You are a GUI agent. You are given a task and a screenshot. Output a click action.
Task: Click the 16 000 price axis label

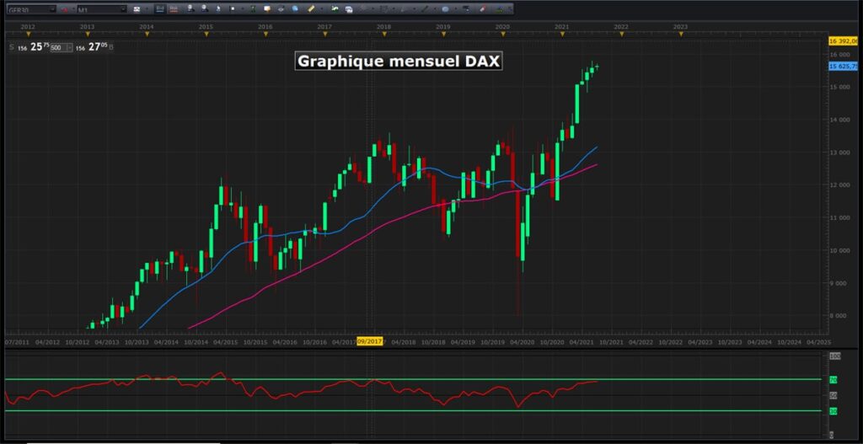tap(840, 55)
